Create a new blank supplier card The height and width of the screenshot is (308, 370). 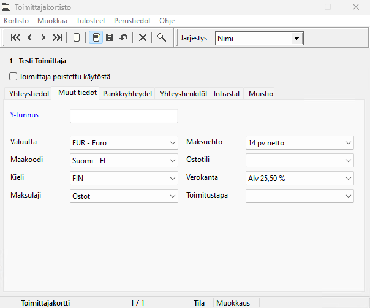click(77, 37)
